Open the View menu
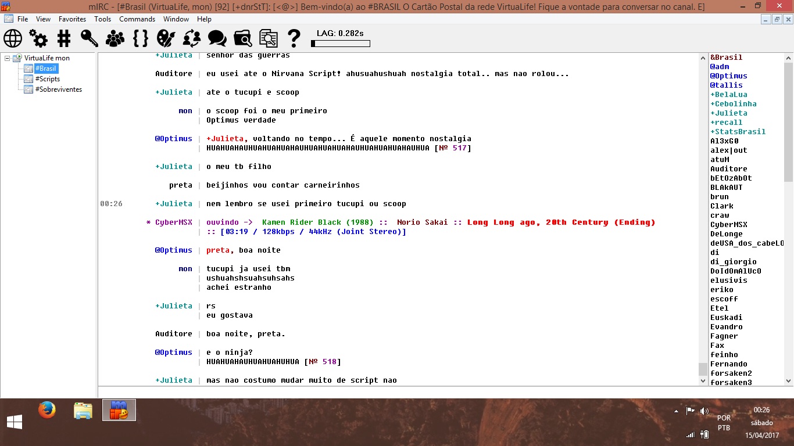 44,19
